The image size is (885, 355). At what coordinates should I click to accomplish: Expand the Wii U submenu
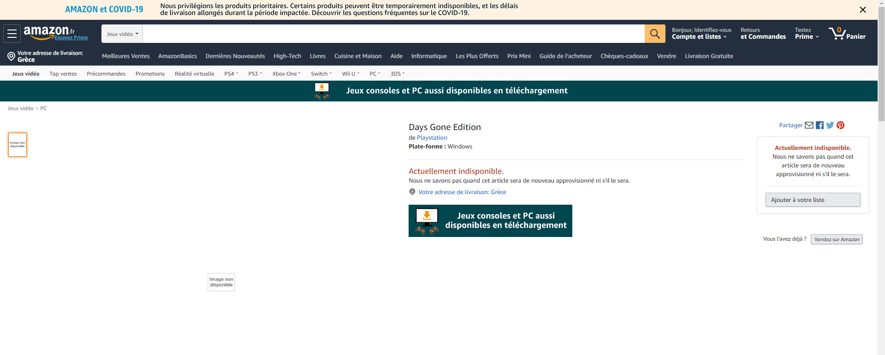[350, 74]
